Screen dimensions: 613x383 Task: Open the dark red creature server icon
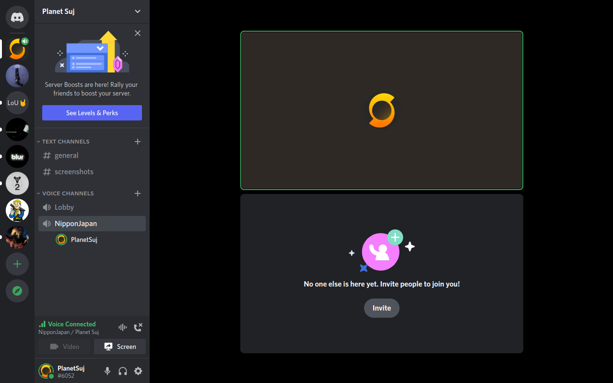click(x=17, y=237)
